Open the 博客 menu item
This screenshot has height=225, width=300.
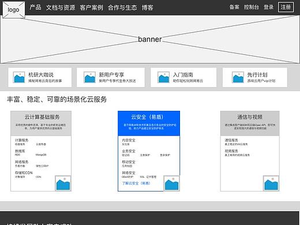click(x=147, y=7)
